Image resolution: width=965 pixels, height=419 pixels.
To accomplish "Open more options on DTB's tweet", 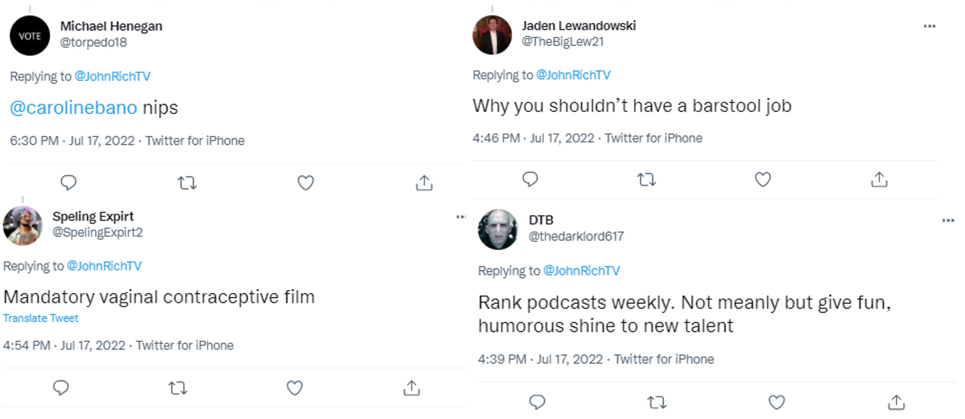I will coord(948,220).
